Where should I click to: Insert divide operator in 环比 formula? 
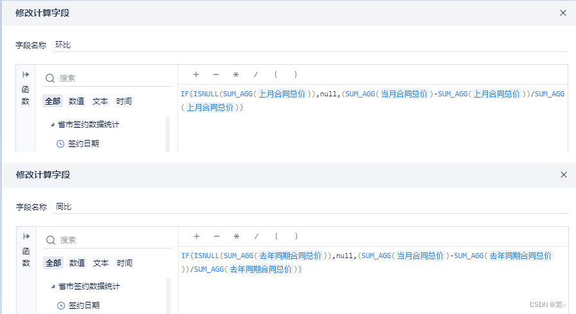pos(256,74)
